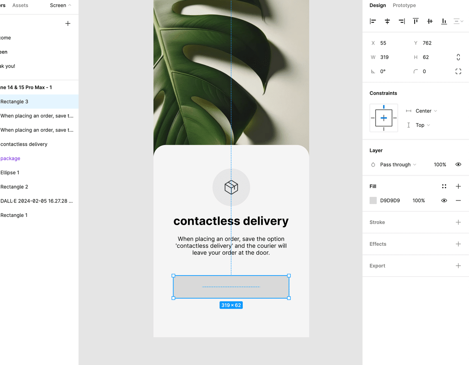This screenshot has width=469, height=365.
Task: Switch to the Design tab
Action: [378, 5]
